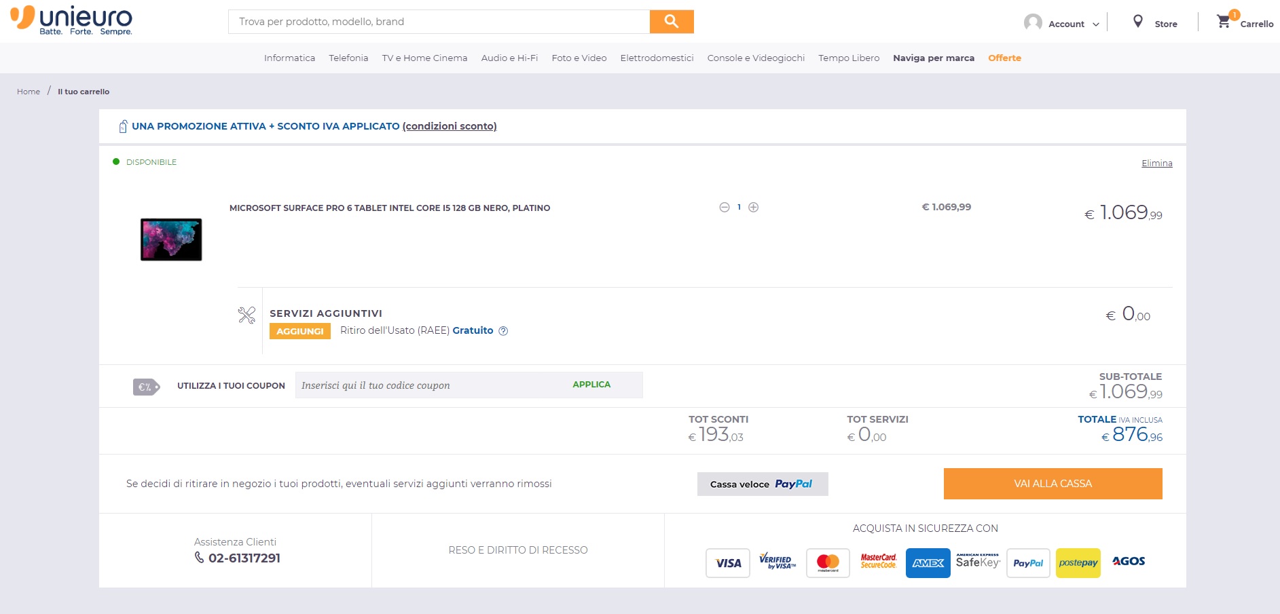Click the VAI ALLA CASSA button
Image resolution: width=1280 pixels, height=614 pixels.
pos(1053,484)
